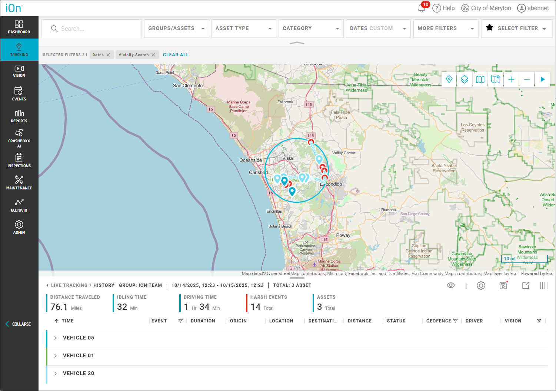The height and width of the screenshot is (391, 556).
Task: Expand the Vehicle 01 row
Action: (x=56, y=356)
